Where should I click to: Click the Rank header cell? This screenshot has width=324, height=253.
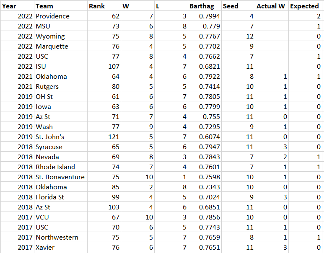tap(104, 6)
